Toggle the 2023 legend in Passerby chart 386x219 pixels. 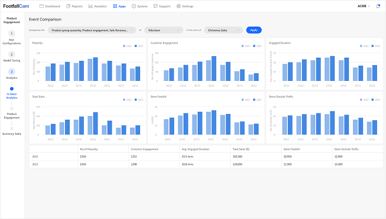tap(139, 46)
